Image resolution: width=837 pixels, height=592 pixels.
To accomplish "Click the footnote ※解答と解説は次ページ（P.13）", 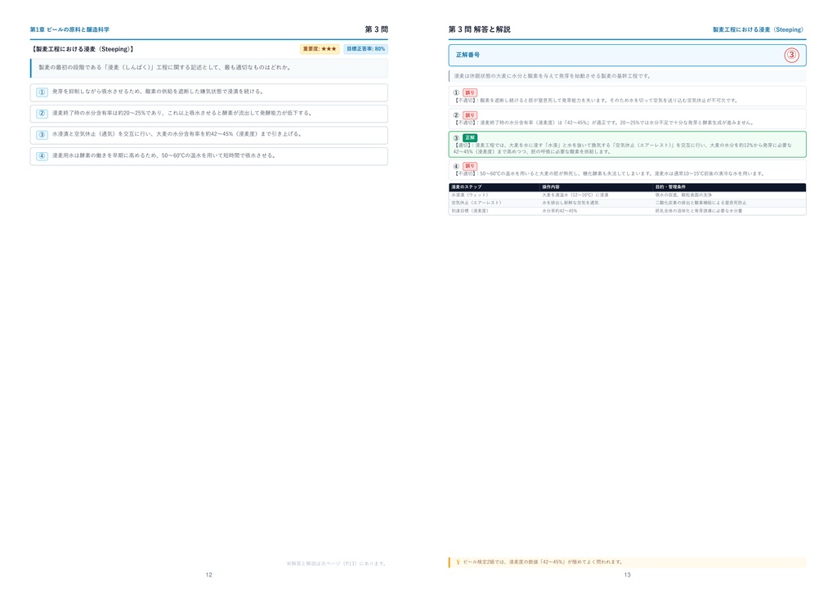I will click(336, 563).
